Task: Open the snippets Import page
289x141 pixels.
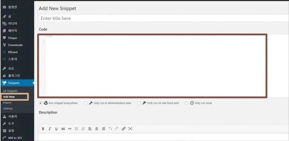Action: tap(7, 103)
